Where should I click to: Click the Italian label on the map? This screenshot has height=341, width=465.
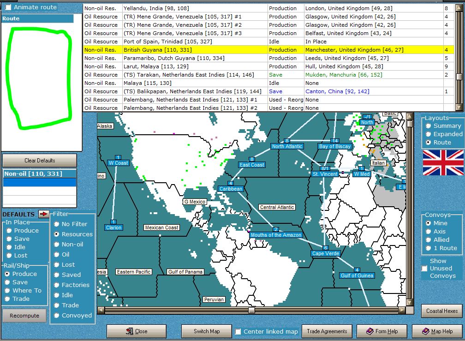click(378, 163)
